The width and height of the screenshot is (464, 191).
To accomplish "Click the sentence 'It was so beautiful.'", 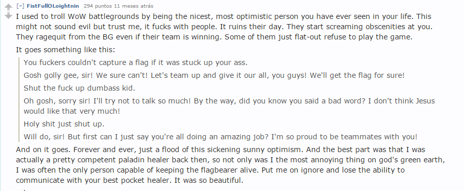I will 209,180.
